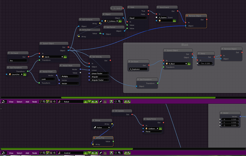Toggle fake user F button for Roket

(89, 102)
